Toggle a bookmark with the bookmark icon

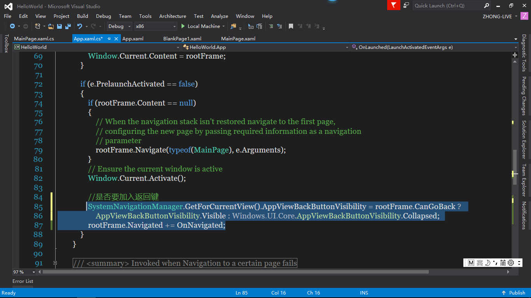pyautogui.click(x=291, y=26)
